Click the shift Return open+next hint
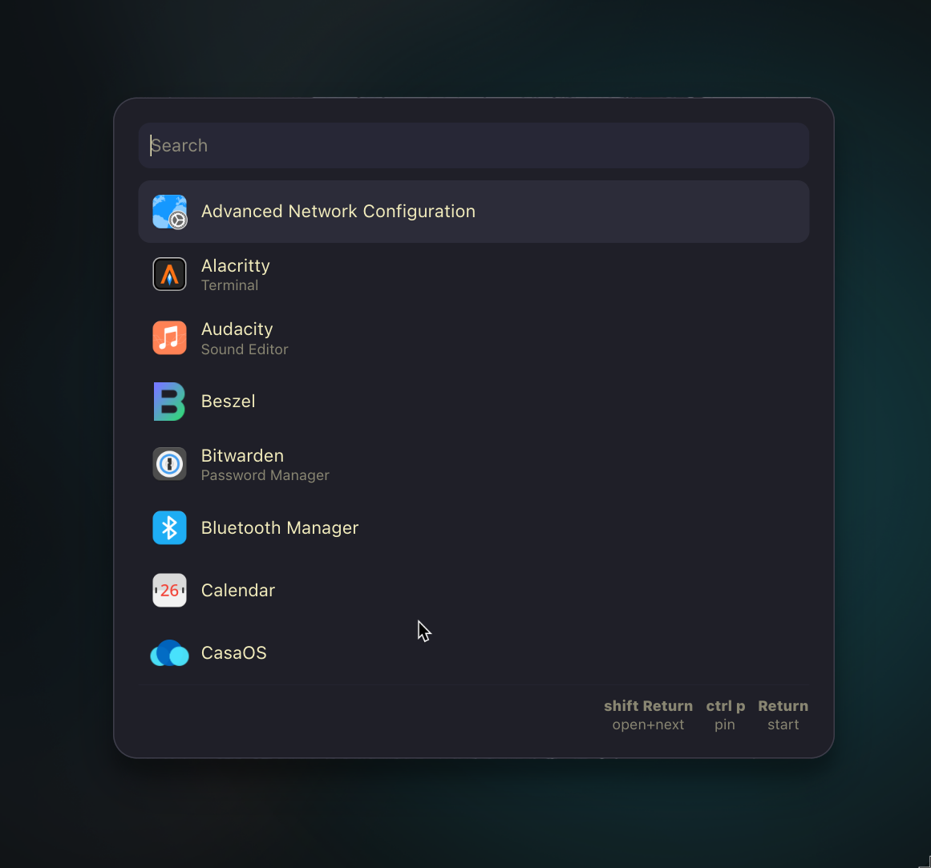The image size is (931, 868). point(649,715)
